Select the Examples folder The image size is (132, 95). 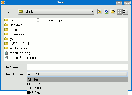14,34
